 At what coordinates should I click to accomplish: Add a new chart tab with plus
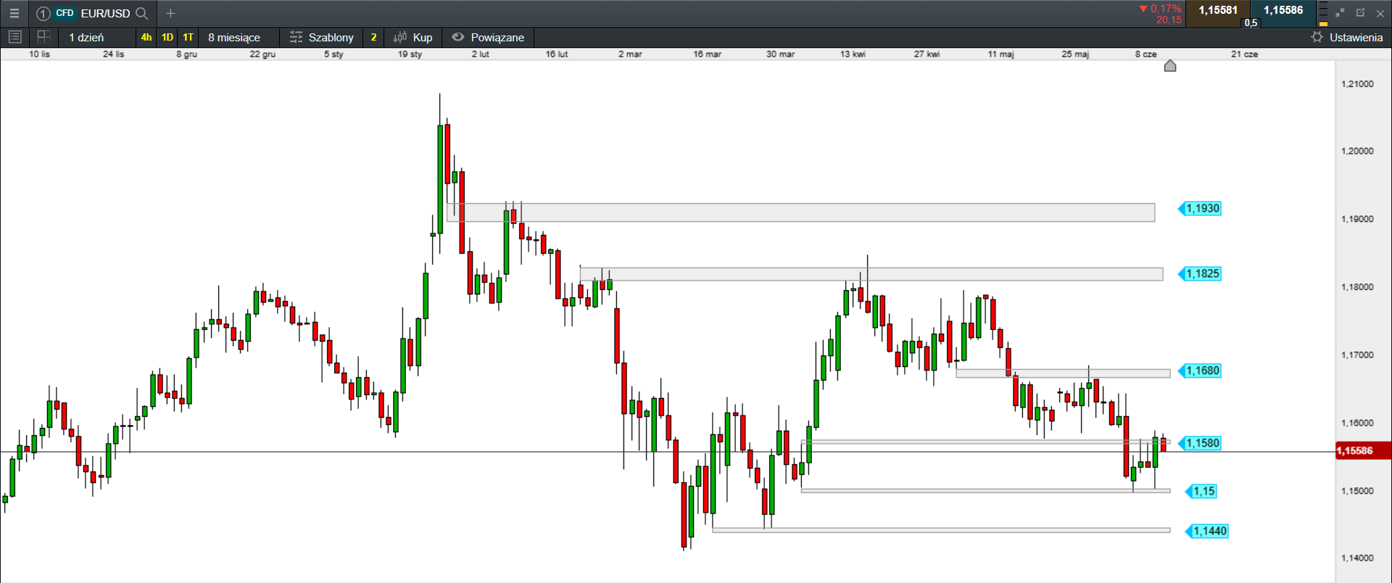click(170, 13)
